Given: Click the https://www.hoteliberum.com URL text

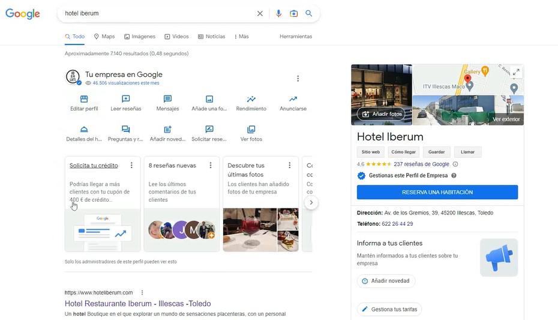Looking at the screenshot, I should 98,292.
